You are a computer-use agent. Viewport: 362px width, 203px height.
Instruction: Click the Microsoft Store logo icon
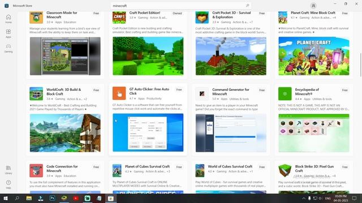(6, 6)
